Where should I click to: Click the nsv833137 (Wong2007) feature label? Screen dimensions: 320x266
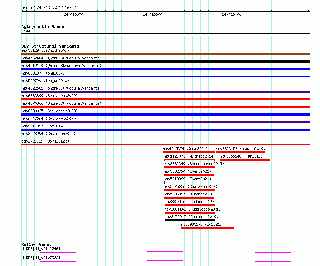point(43,73)
